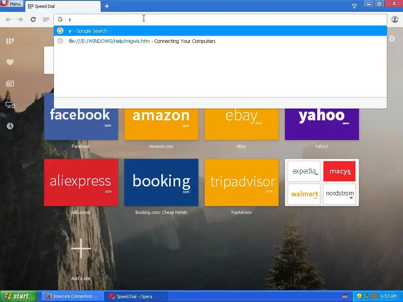Open the Facebook speed dial tile
The image size is (403, 302).
(x=81, y=124)
